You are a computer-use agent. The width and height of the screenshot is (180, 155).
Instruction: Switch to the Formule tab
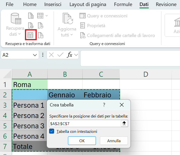point(123,5)
